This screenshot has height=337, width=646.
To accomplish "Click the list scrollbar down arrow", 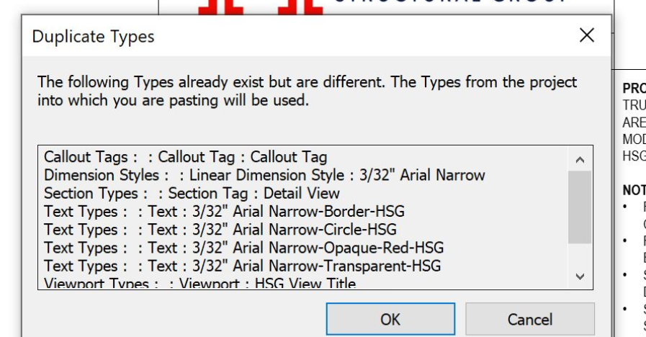I will (580, 276).
